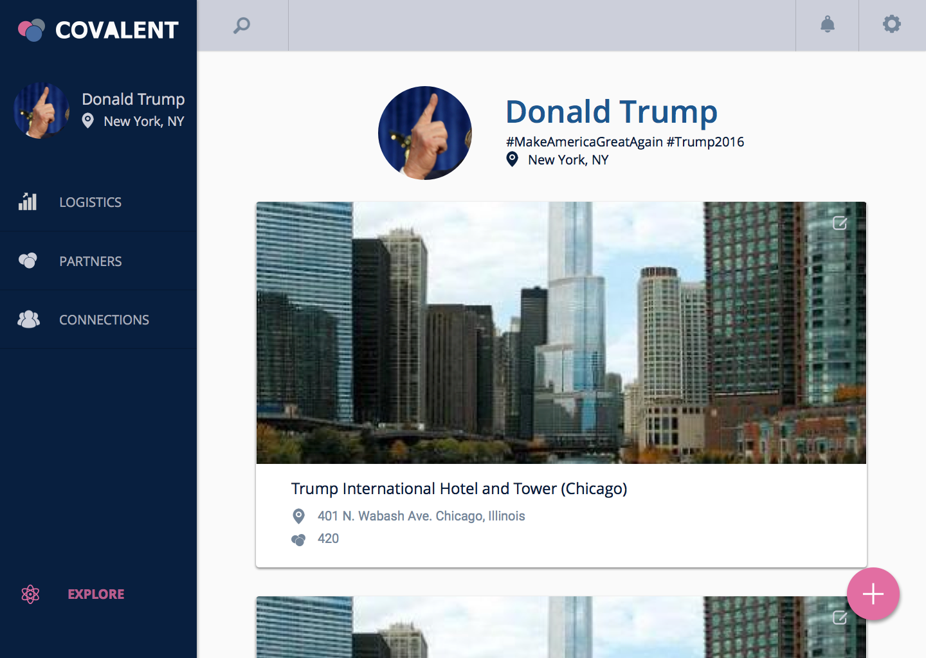Click the 401 N. Wabash Ave. address
This screenshot has width=926, height=658.
pos(421,516)
